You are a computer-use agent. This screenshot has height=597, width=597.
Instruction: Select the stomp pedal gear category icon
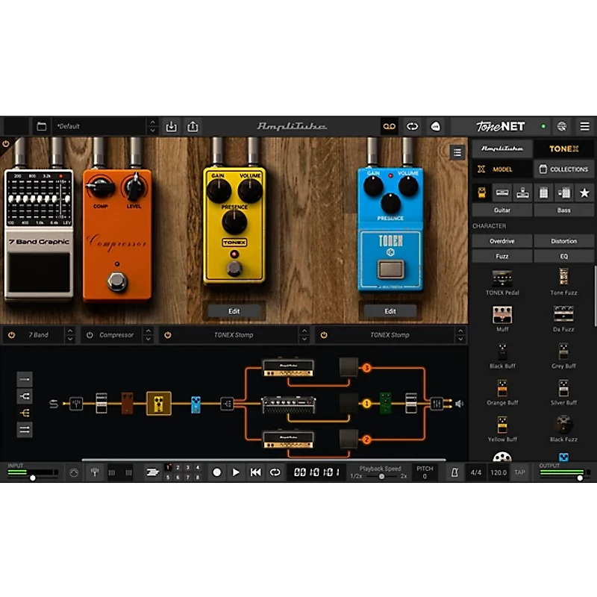(481, 193)
